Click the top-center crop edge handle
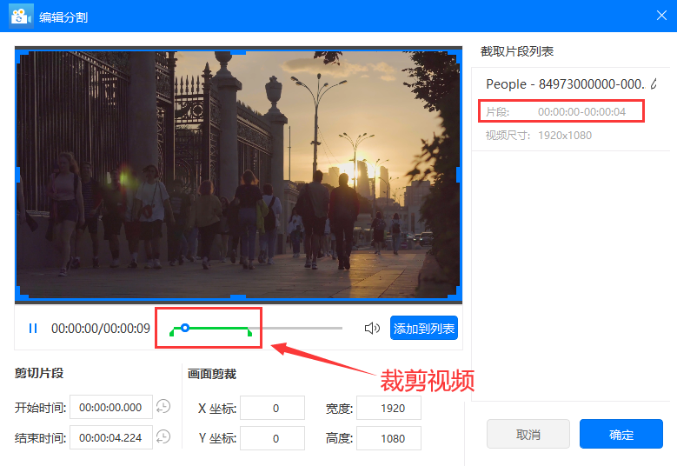The height and width of the screenshot is (466, 677). tap(238, 52)
